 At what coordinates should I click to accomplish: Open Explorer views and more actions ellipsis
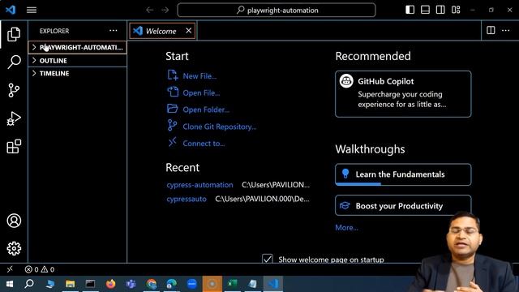114,31
